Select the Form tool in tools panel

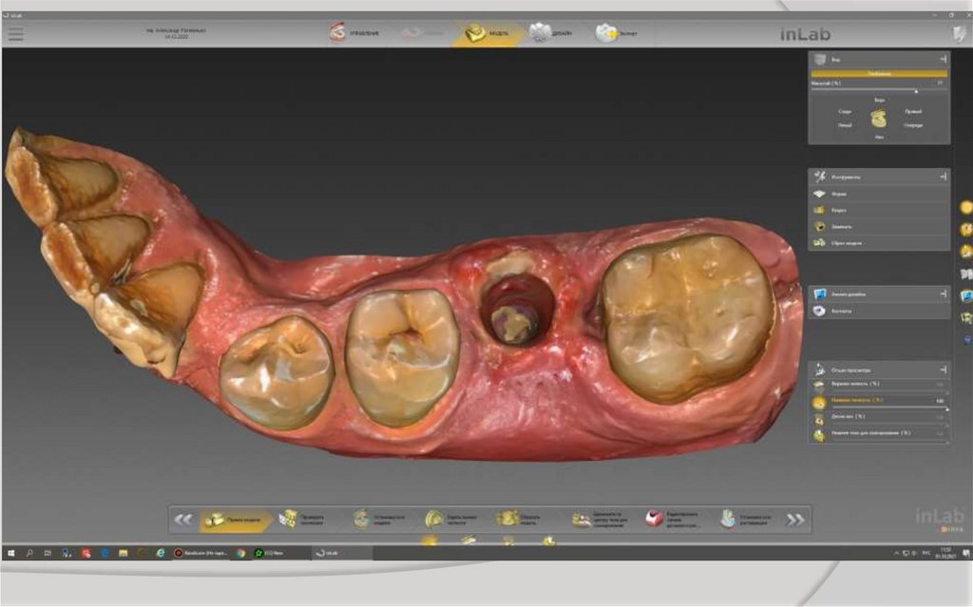[x=838, y=194]
